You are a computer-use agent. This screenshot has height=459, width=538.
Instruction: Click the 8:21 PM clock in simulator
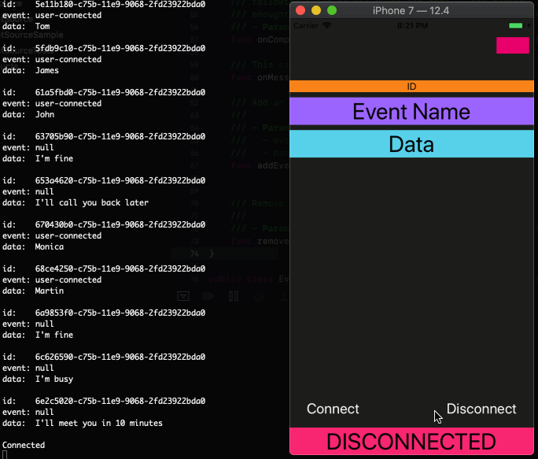tap(412, 26)
